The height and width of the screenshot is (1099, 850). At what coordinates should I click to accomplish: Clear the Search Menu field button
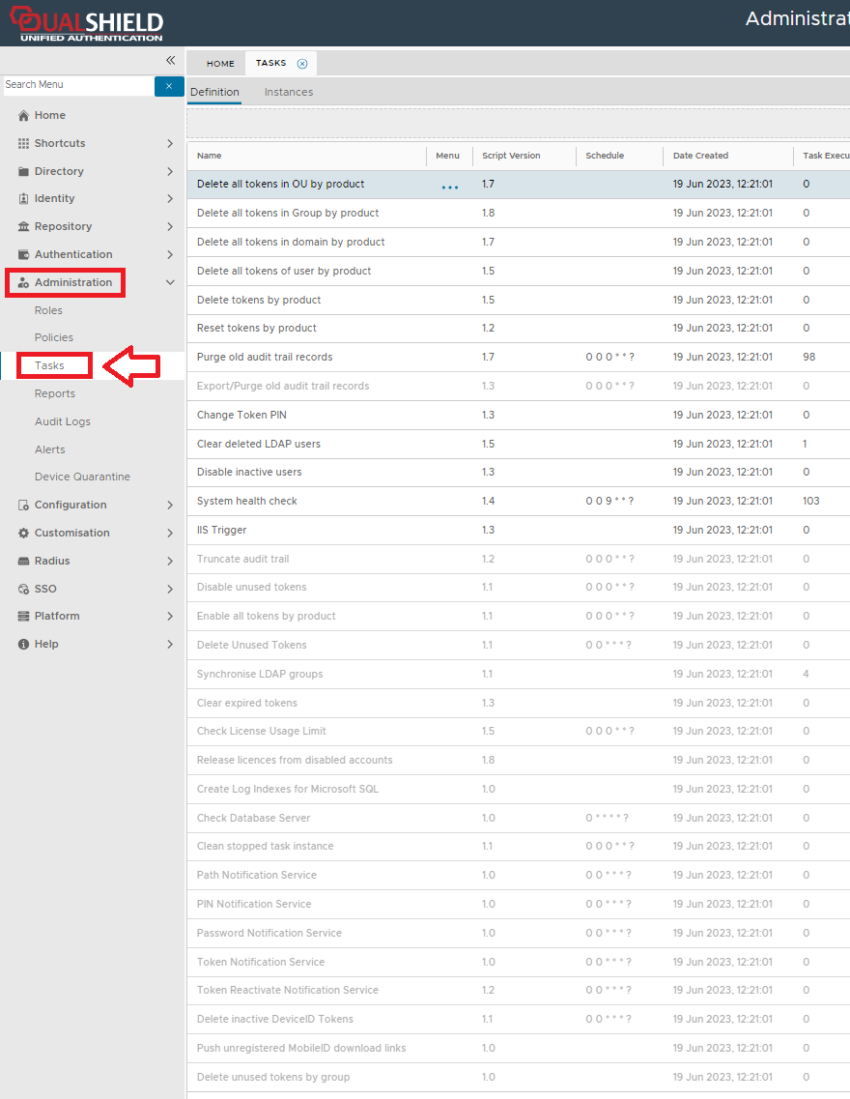pyautogui.click(x=168, y=86)
